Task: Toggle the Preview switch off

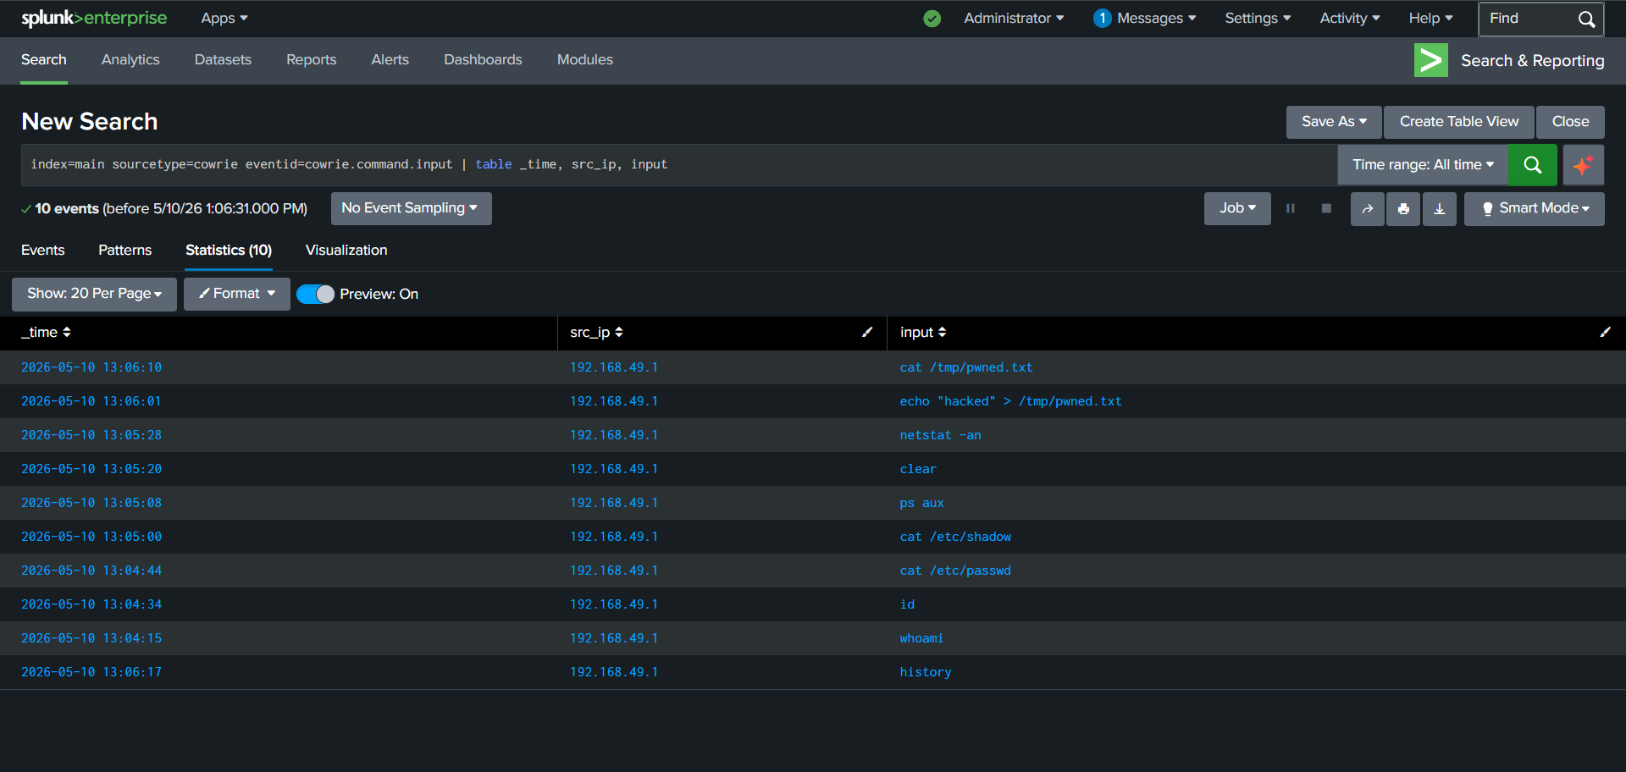Action: click(x=315, y=294)
